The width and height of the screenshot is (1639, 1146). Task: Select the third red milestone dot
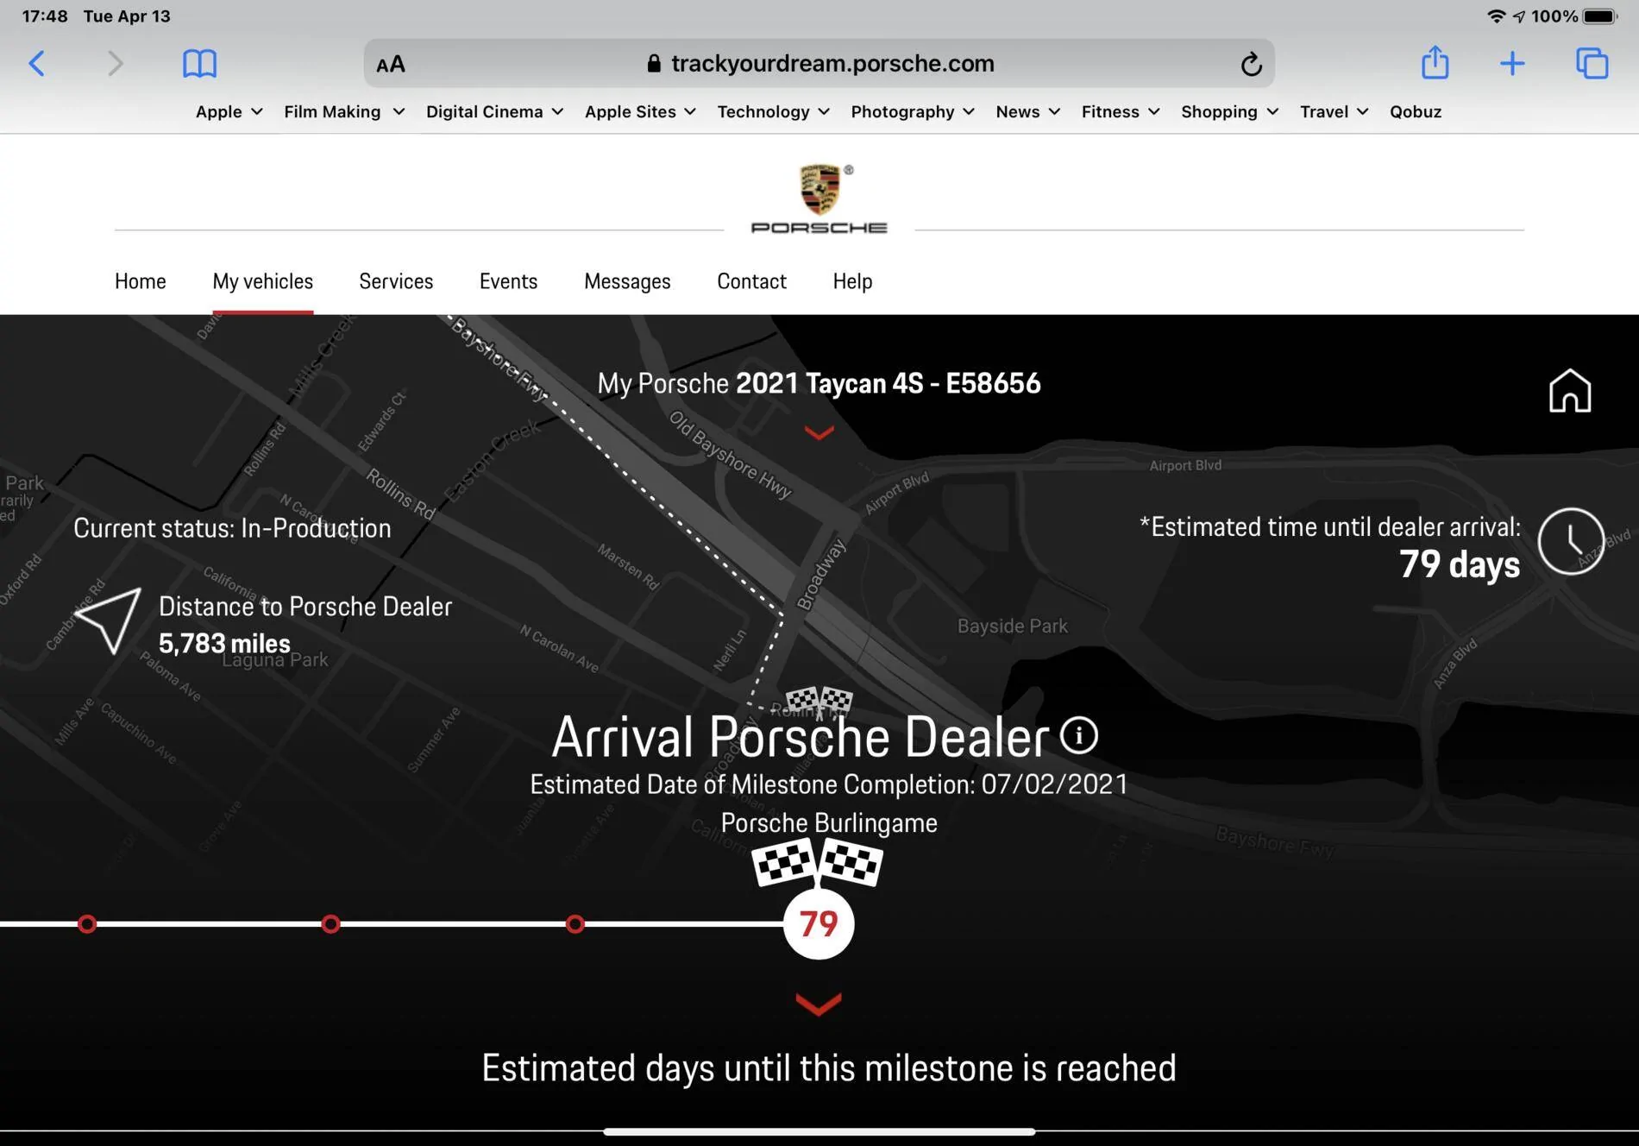pyautogui.click(x=575, y=924)
